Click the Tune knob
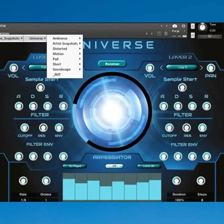The image size is (224, 224). point(202,27)
